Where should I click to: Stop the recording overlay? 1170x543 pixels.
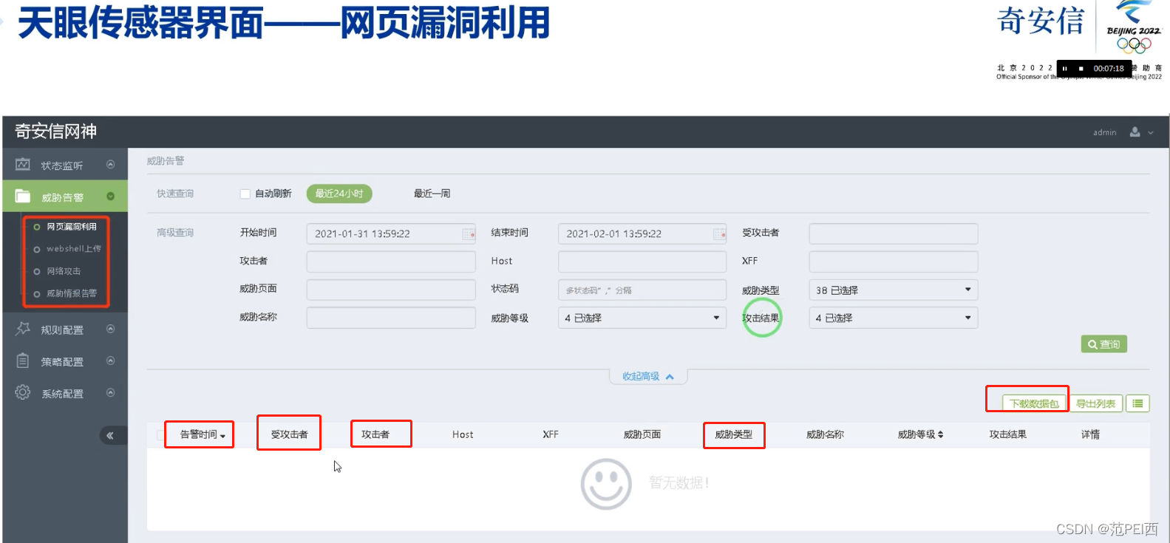click(x=1081, y=69)
